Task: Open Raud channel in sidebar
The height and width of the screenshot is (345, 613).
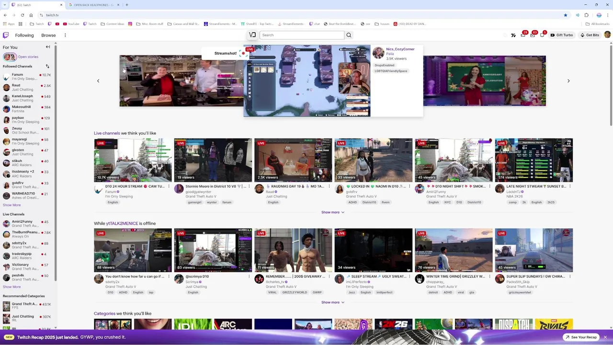Action: [27, 88]
